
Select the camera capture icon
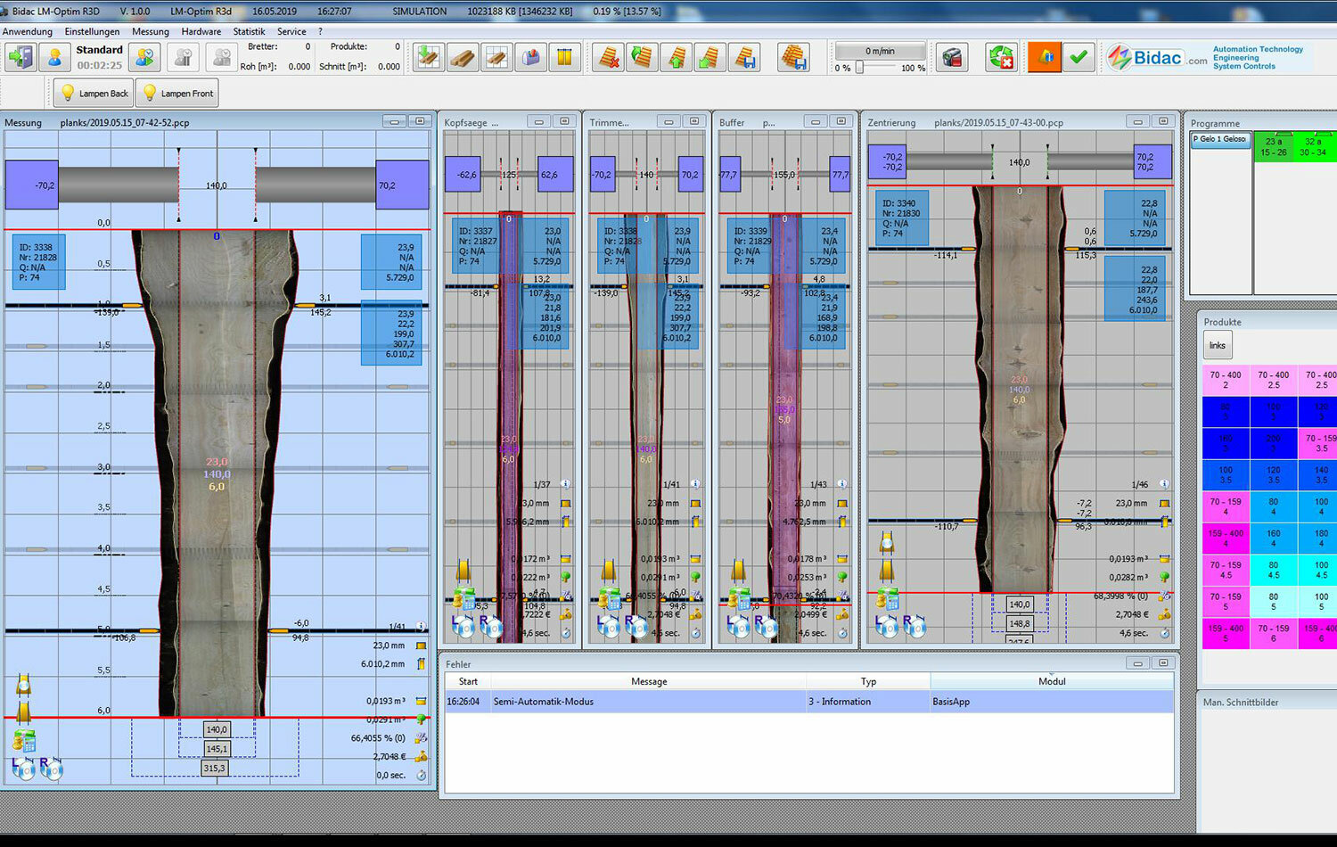pos(951,56)
